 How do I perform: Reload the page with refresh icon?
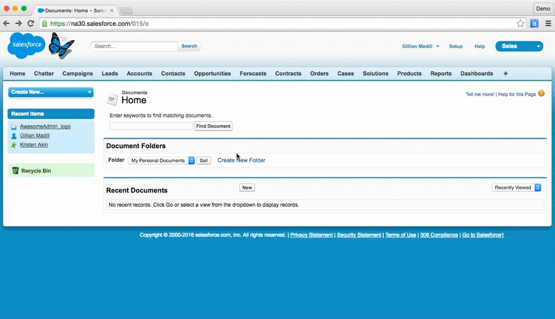[x=31, y=24]
